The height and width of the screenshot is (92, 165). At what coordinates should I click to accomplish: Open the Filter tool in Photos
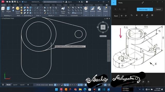(x=142, y=15)
